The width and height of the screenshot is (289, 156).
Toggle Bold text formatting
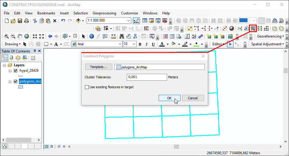[140, 44]
